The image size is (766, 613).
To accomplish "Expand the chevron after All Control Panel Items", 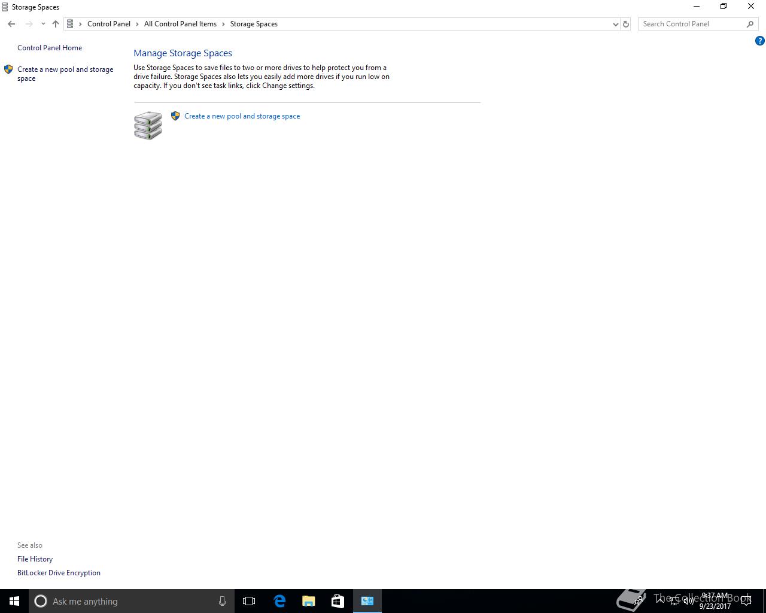I will pos(223,24).
